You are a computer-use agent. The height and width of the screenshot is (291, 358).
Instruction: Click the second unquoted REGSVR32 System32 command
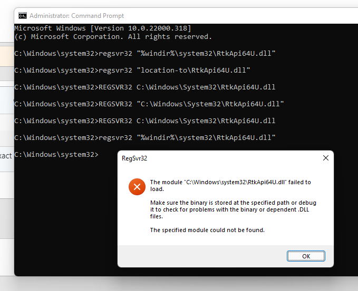pyautogui.click(x=145, y=121)
